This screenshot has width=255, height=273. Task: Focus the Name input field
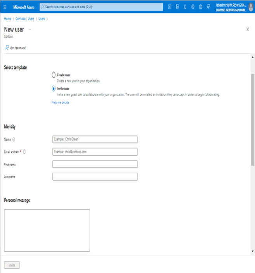click(95, 139)
